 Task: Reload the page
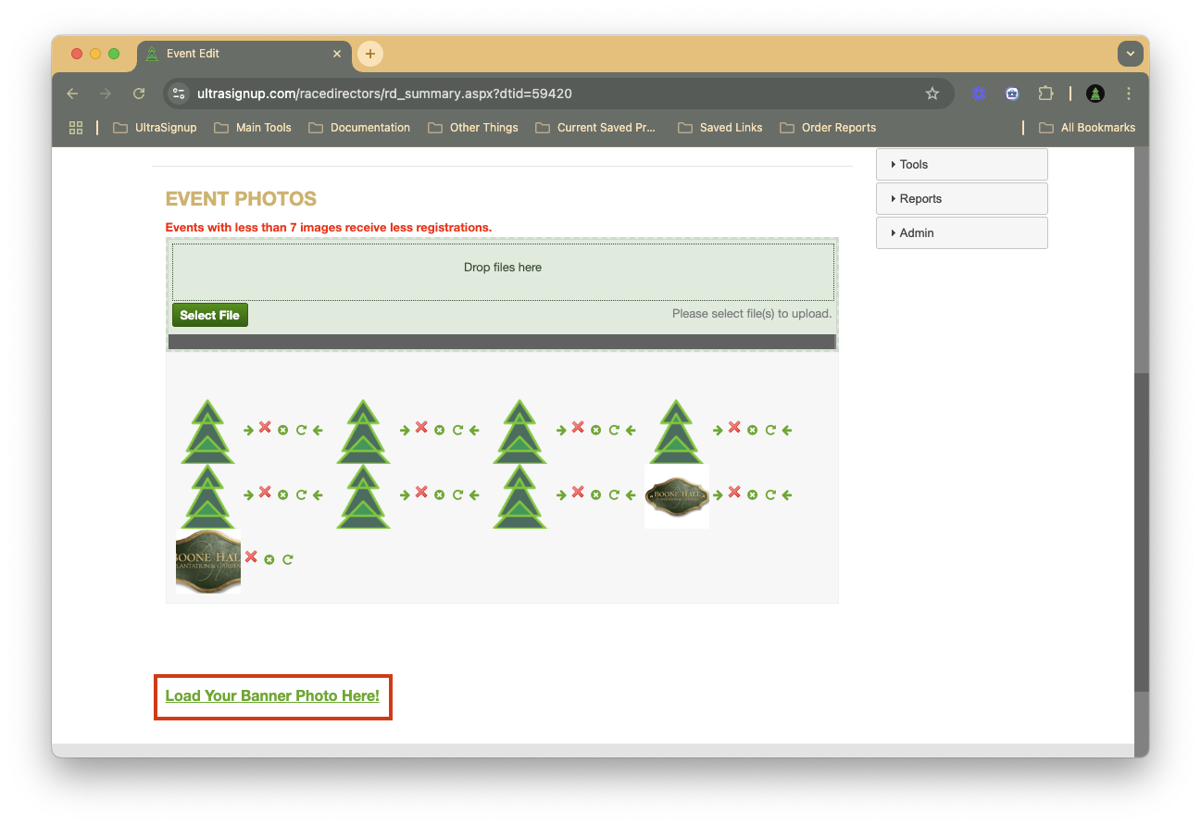coord(139,94)
